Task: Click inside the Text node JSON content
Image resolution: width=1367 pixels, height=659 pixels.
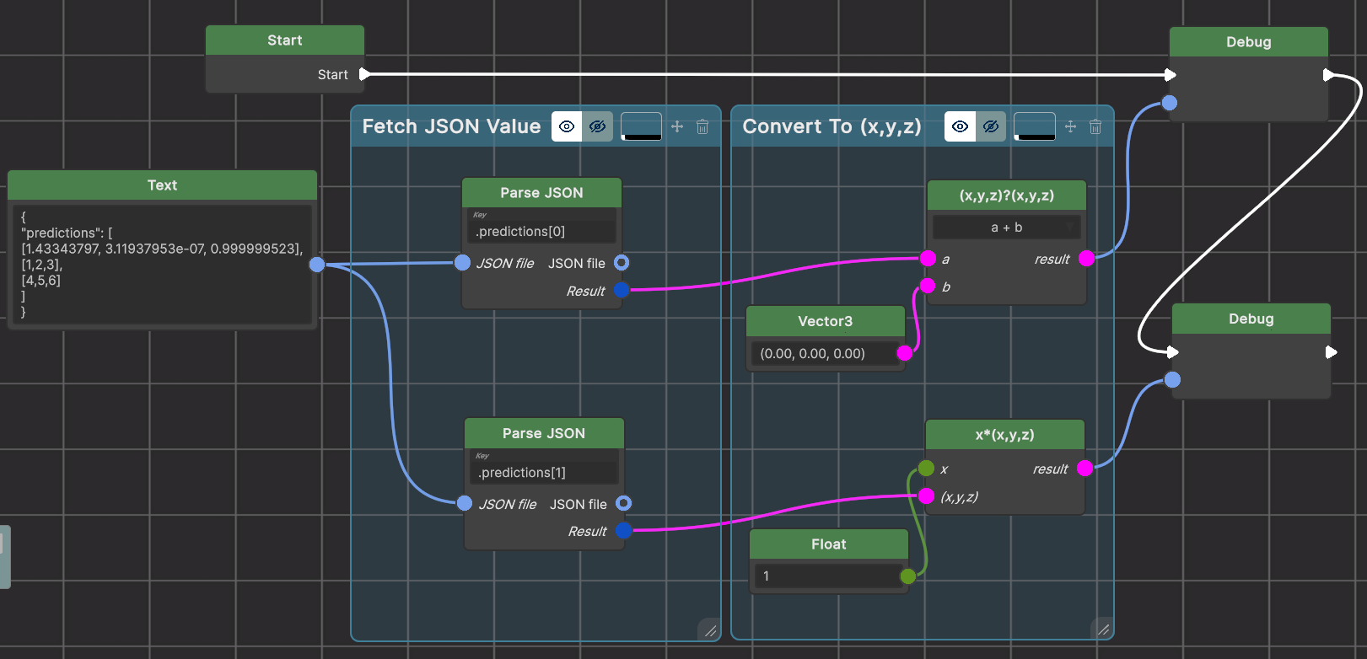Action: pyautogui.click(x=160, y=264)
